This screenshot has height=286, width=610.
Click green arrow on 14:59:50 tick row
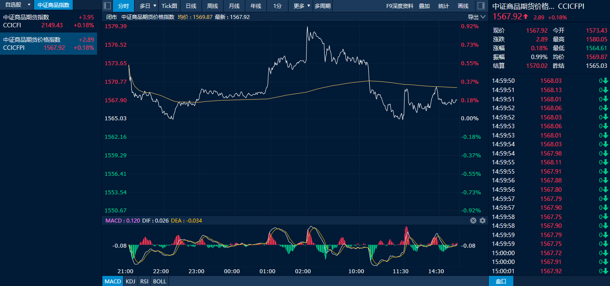tap(606, 81)
